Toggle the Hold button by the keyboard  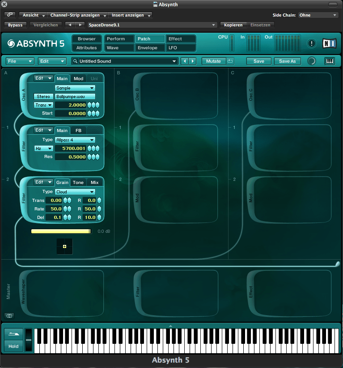pyautogui.click(x=13, y=346)
